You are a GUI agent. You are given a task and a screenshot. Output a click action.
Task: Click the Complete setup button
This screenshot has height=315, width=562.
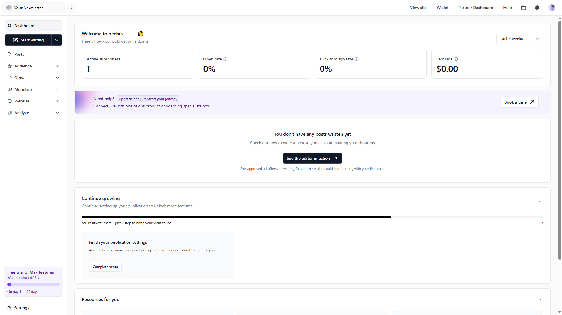105,267
